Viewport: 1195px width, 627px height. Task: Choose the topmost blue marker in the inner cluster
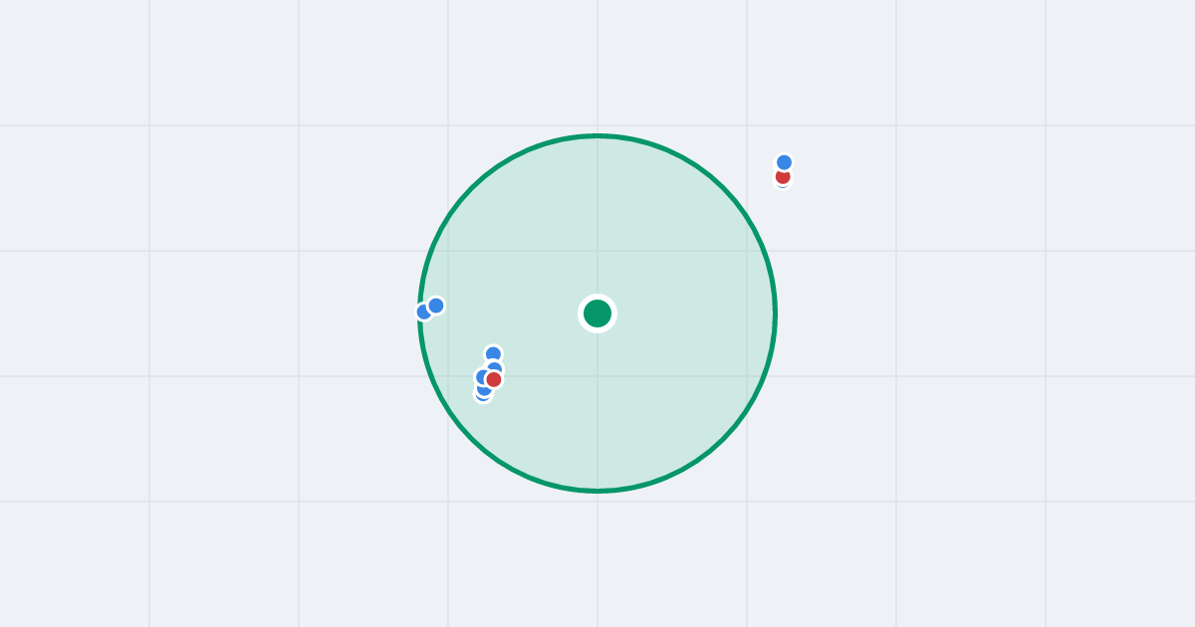pyautogui.click(x=493, y=354)
